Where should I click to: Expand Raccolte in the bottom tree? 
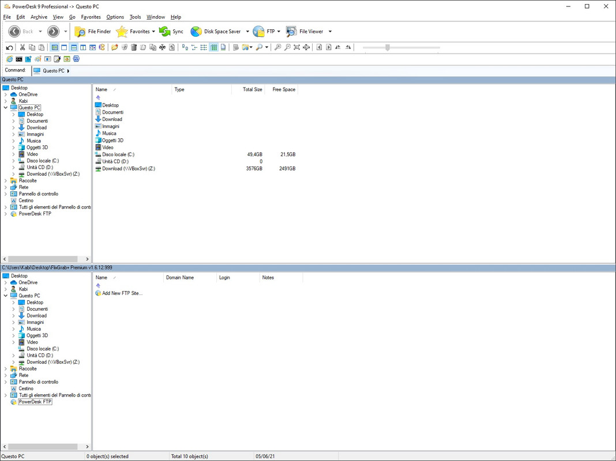[x=6, y=369]
